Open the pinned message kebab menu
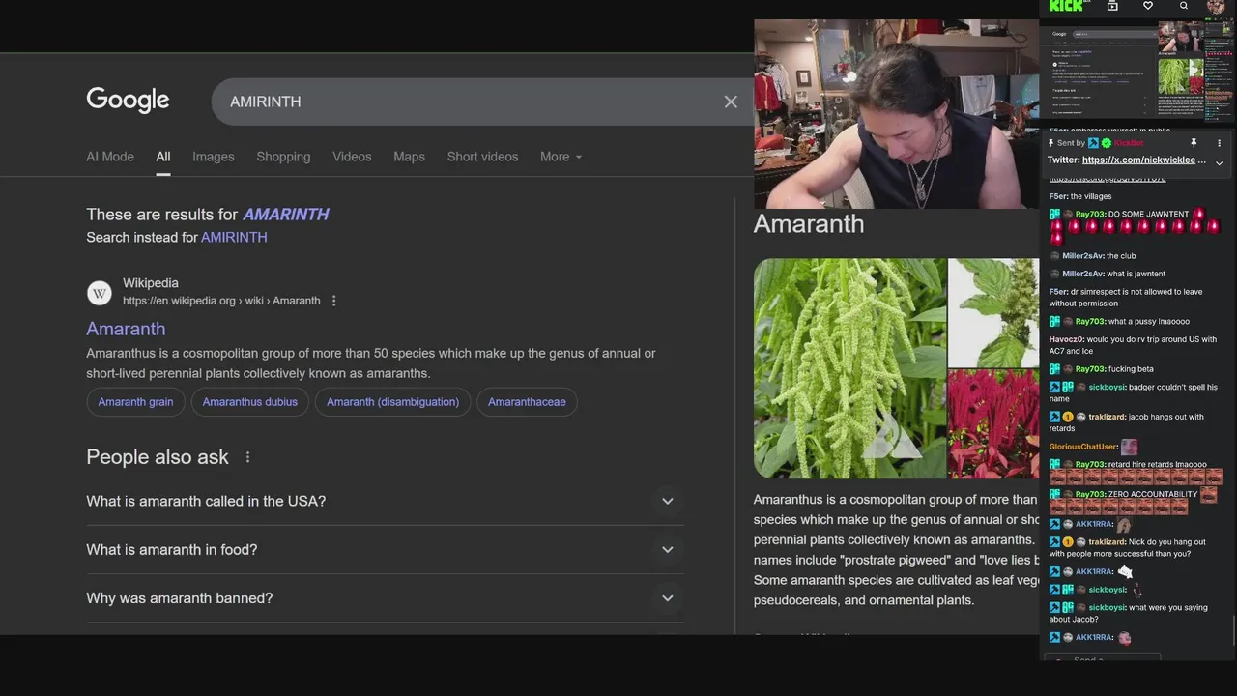 [x=1219, y=143]
